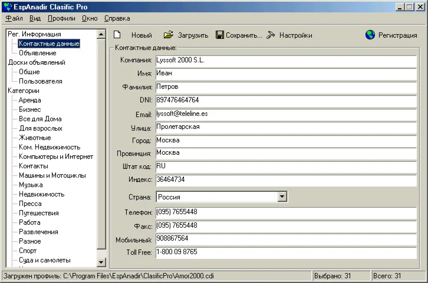Click the Индекс field with 36464734
The image size is (428, 283).
pyautogui.click(x=286, y=181)
